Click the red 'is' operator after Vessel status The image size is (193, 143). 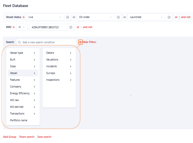click(24, 17)
